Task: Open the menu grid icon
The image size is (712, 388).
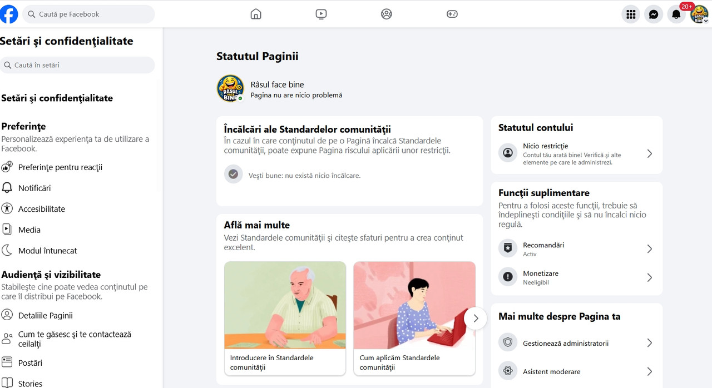Action: click(x=631, y=14)
